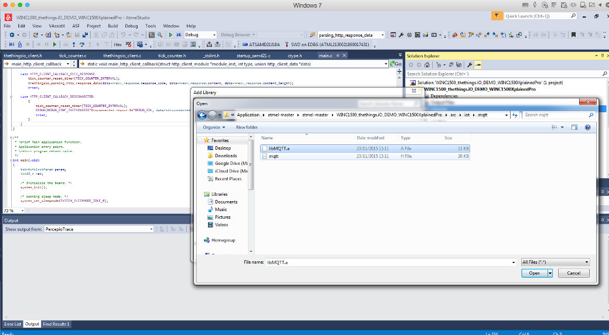Switch to the tick_counter.c tab
The height and width of the screenshot is (335, 609).
coord(73,56)
